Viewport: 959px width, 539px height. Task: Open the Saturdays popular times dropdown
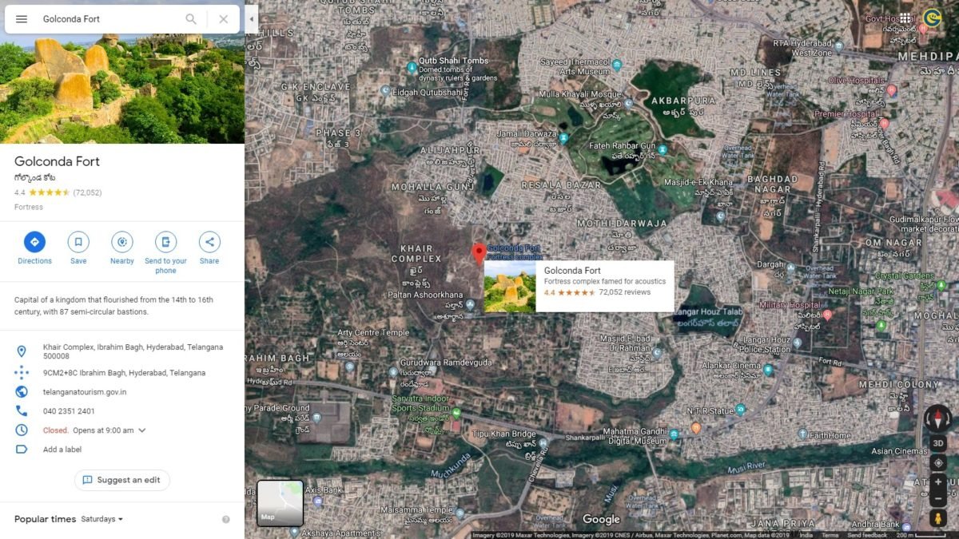[102, 519]
